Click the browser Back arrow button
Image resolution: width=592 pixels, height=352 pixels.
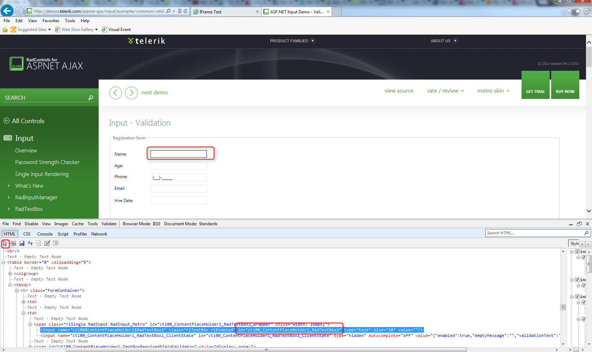pyautogui.click(x=7, y=11)
